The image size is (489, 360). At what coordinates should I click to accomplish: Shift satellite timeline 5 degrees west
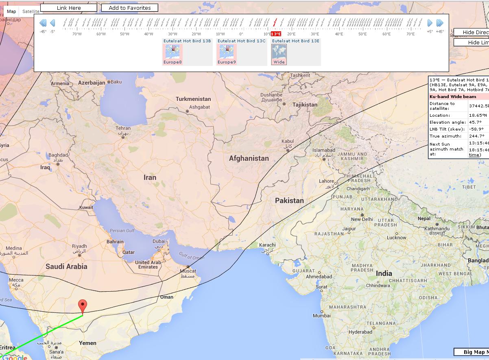(52, 23)
